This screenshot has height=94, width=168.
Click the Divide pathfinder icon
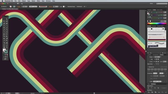pyautogui.click(x=149, y=92)
